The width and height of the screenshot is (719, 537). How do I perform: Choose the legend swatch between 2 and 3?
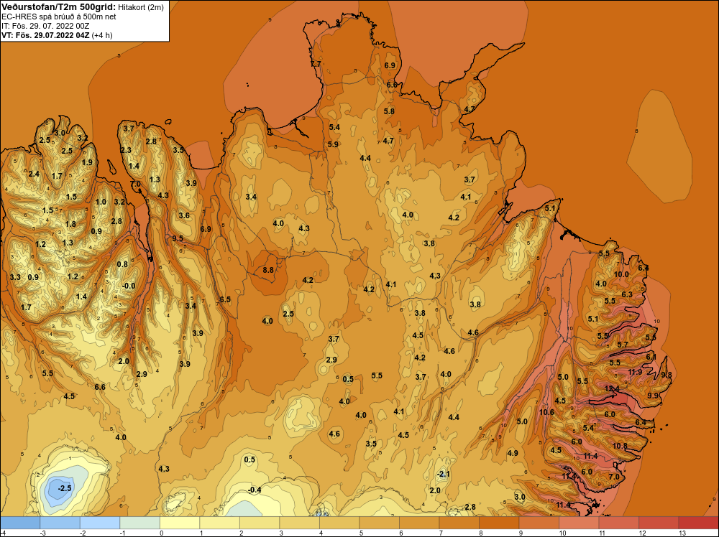(x=260, y=523)
